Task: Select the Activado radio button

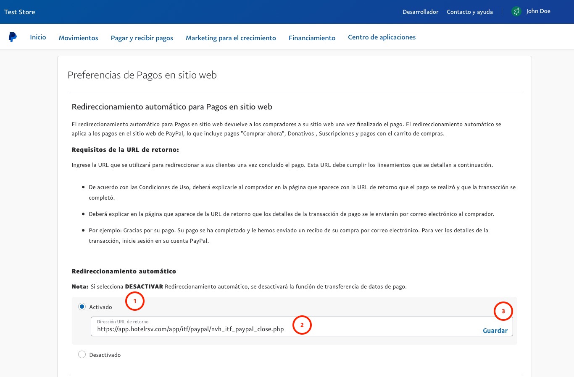Action: tap(82, 307)
